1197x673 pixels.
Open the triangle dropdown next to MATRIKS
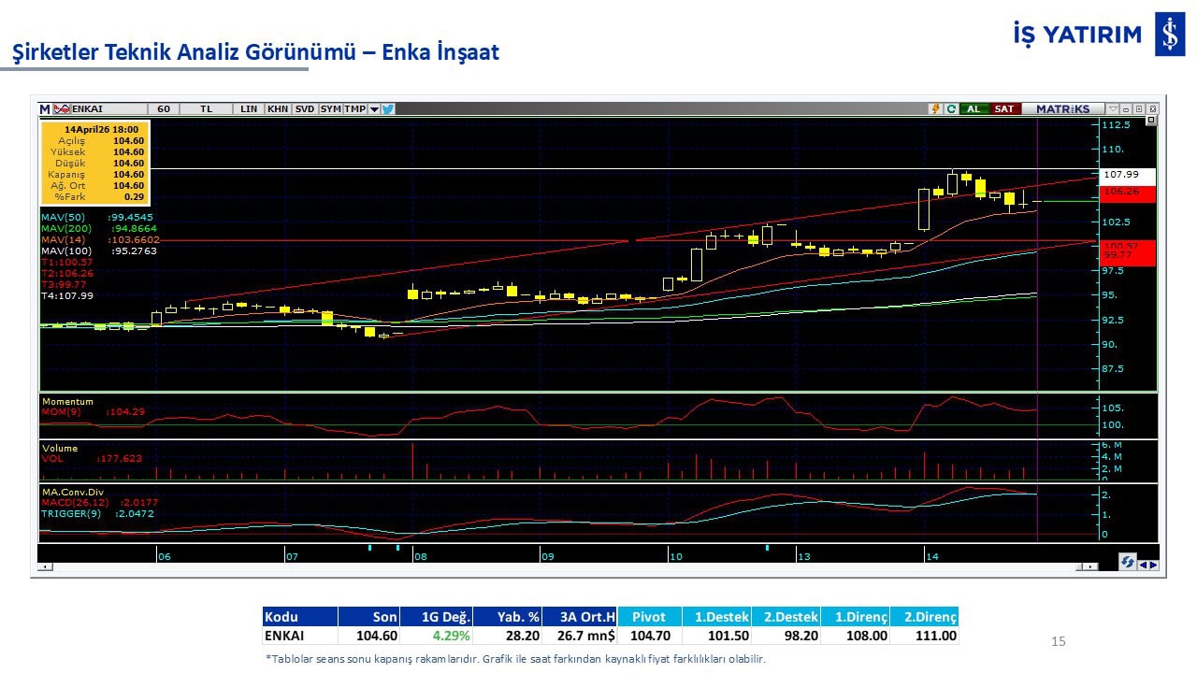click(x=1113, y=108)
